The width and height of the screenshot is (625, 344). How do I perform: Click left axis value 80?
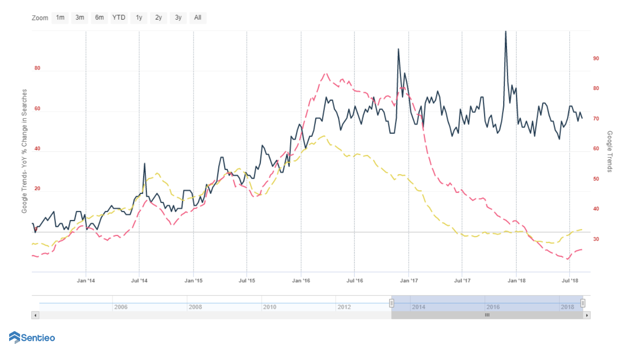37,68
